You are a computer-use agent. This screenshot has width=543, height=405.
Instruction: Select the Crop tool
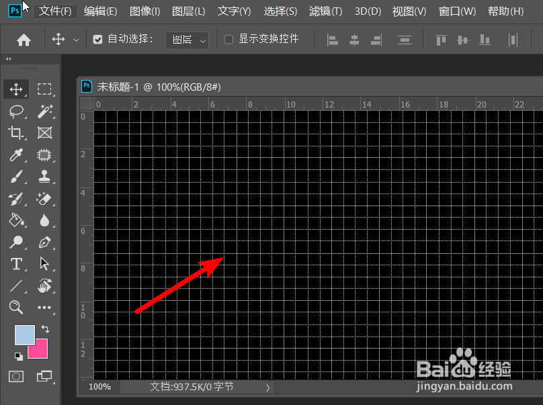[16, 133]
